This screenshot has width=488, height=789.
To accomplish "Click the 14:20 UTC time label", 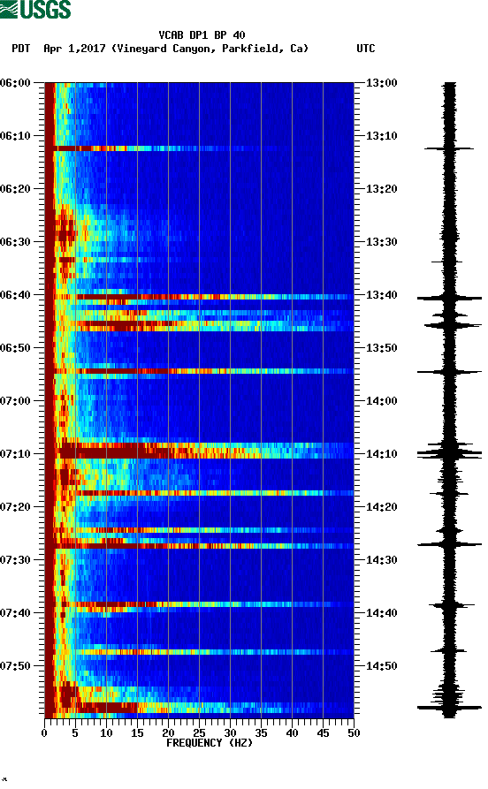I will pyautogui.click(x=381, y=507).
